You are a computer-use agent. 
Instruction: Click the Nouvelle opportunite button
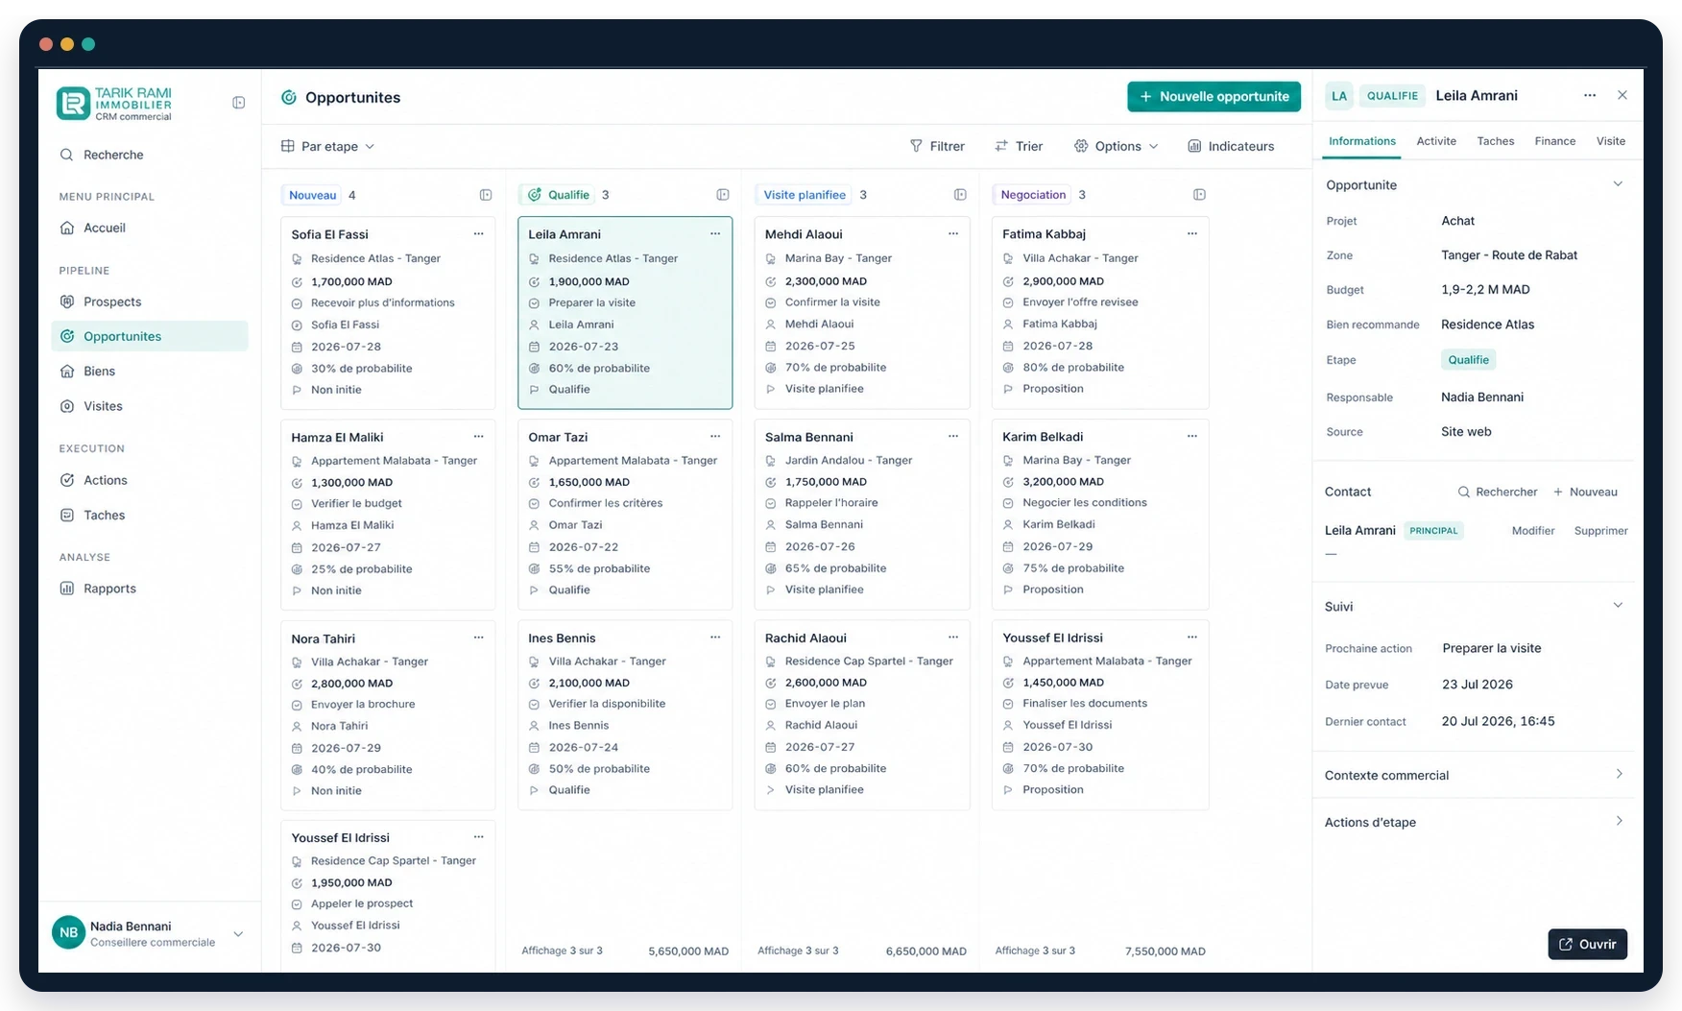[1214, 96]
